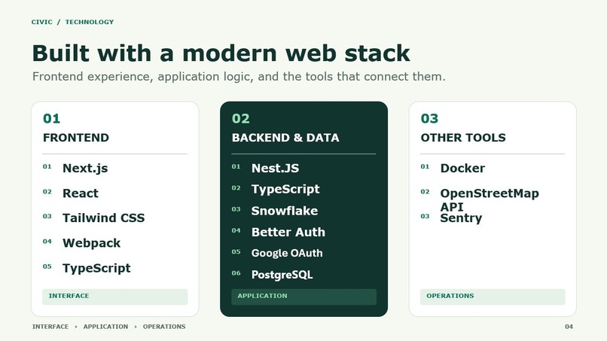Image resolution: width=607 pixels, height=341 pixels.
Task: Click the BACKEND & DATA card heading
Action: 285,138
